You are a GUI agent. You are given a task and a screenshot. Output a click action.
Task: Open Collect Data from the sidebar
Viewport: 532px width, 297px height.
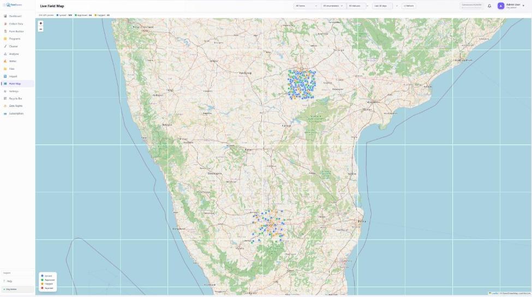17,24
